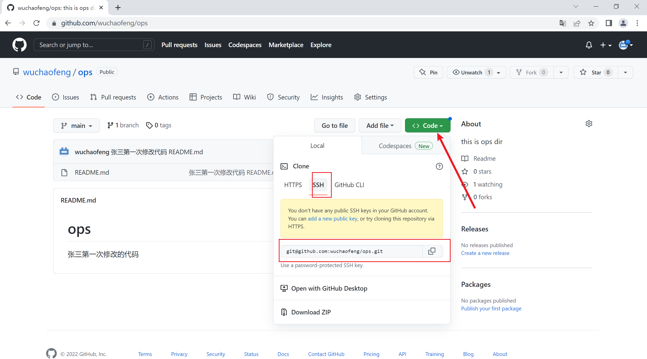
Task: Open a new browser tab
Action: click(118, 8)
